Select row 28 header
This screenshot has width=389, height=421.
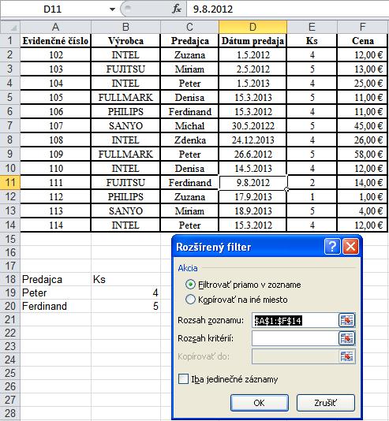click(x=10, y=413)
